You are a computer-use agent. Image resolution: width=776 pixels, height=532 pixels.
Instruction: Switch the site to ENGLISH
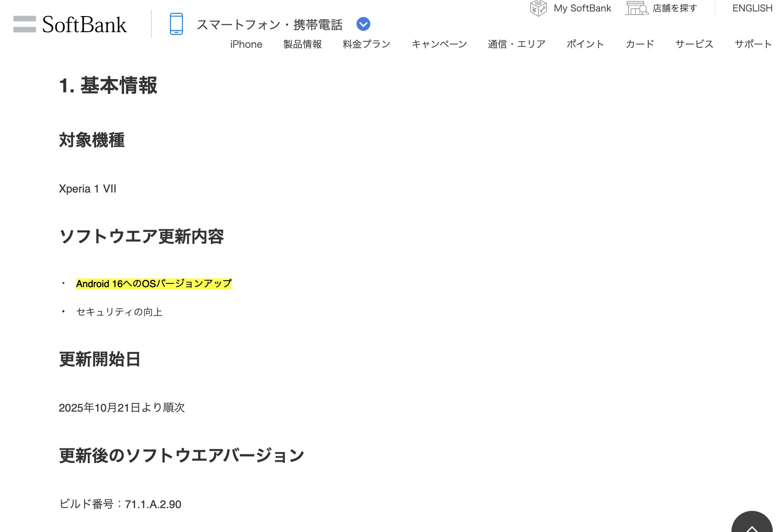[752, 8]
